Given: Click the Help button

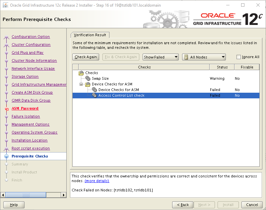Looking at the screenshot, I should point(14,205).
